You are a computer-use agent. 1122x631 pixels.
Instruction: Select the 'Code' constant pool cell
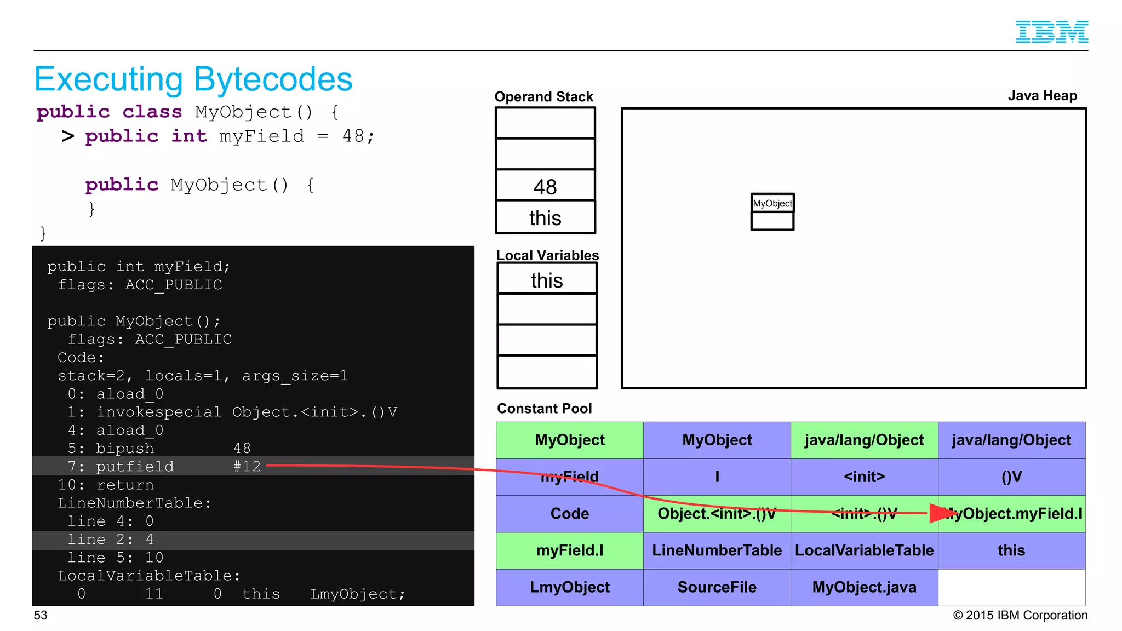coord(570,514)
